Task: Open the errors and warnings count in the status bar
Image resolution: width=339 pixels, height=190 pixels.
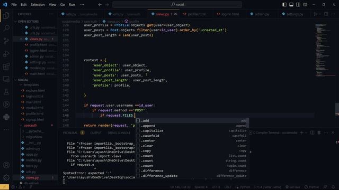Action: pyautogui.click(x=19, y=187)
